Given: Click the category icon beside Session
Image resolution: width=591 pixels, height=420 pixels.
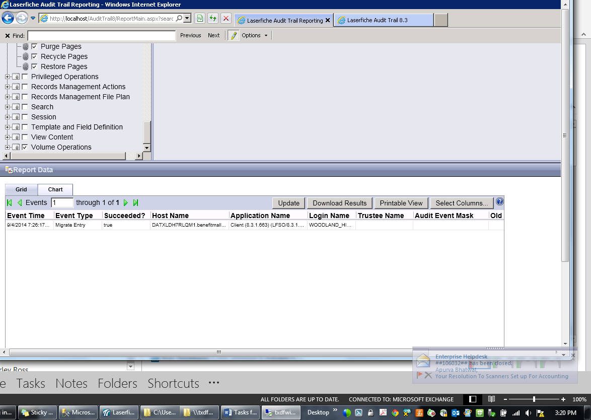Looking at the screenshot, I should point(16,117).
